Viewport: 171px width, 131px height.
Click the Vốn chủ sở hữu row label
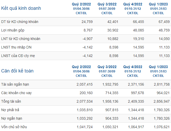[14, 127]
